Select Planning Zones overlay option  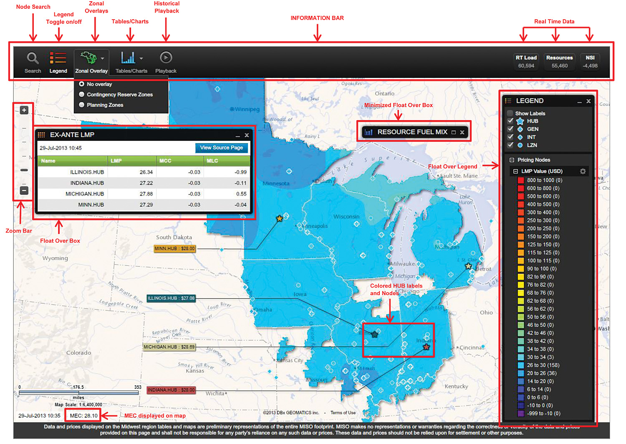(82, 105)
